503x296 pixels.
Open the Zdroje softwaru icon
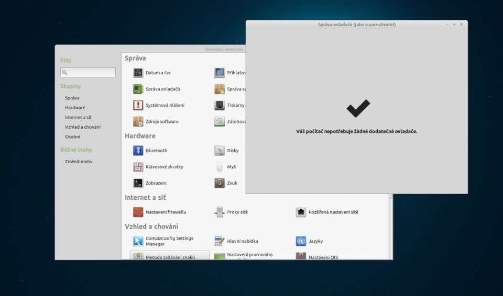click(138, 121)
